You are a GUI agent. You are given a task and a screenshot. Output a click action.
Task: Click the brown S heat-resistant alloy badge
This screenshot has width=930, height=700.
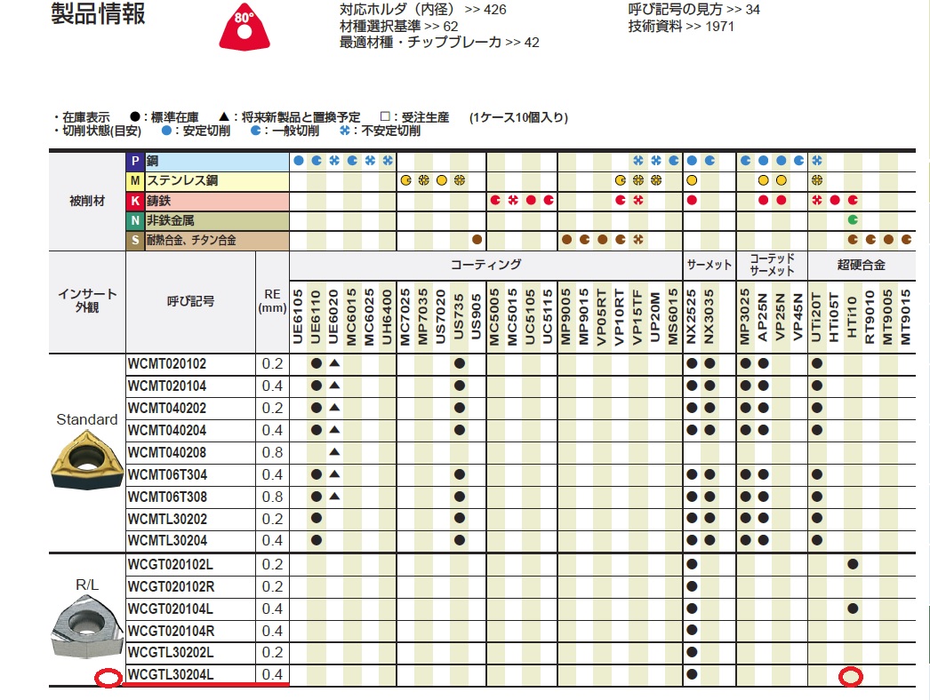tap(135, 240)
